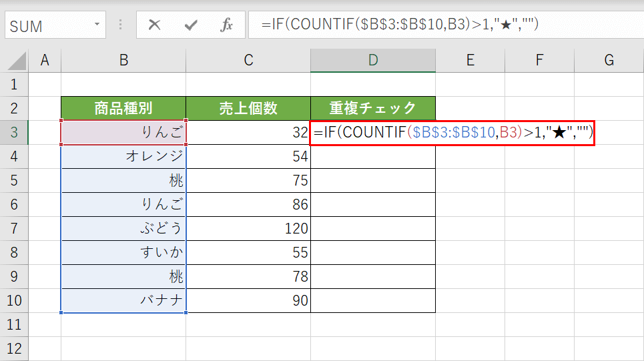Click the Select All corner triangle
The height and width of the screenshot is (361, 644).
coord(16,61)
